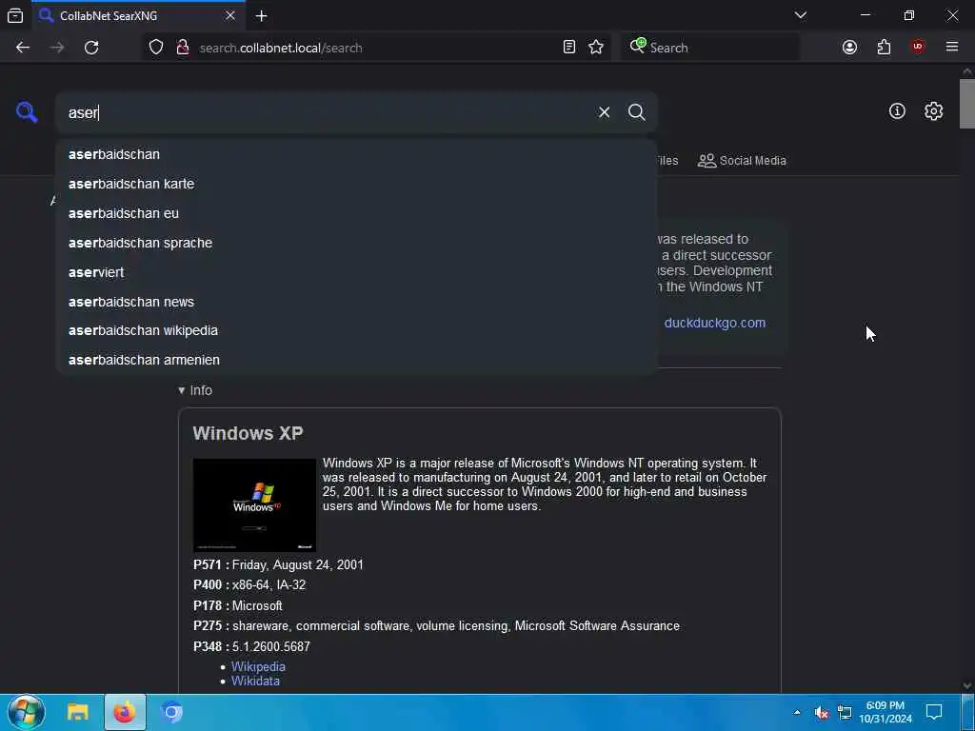This screenshot has height=731, width=975.
Task: Select suggestion 'aserbaidschan eu'
Action: tap(356, 213)
